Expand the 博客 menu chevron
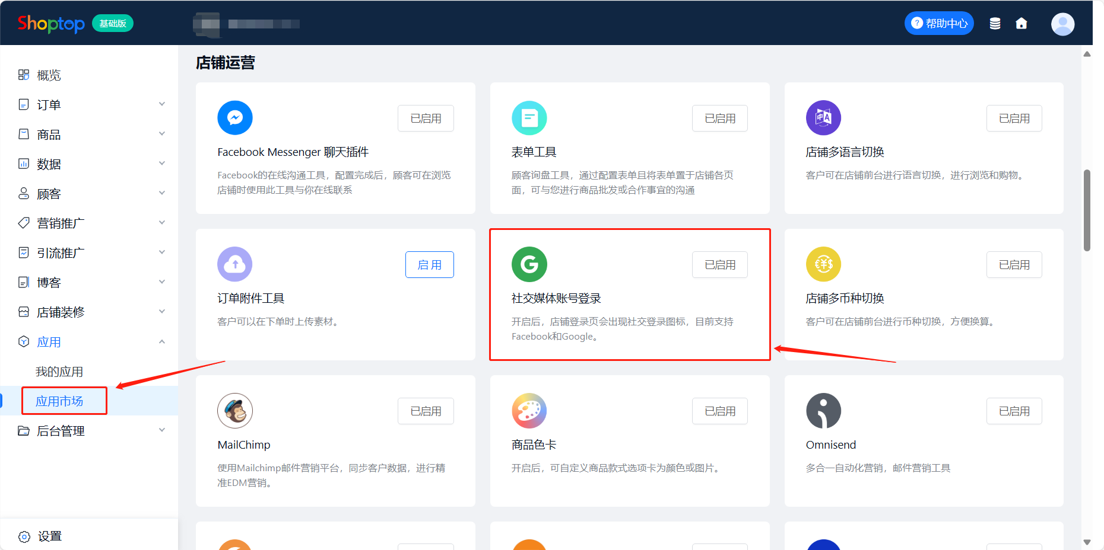 point(162,282)
